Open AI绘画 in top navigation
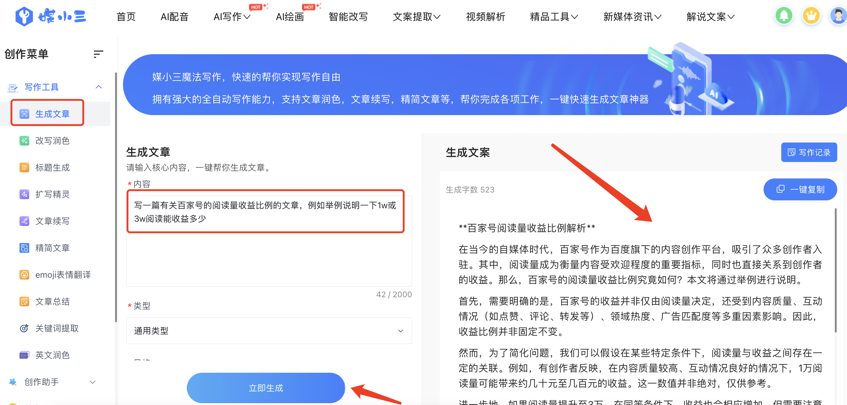Viewport: 847px width, 405px height. click(x=290, y=17)
